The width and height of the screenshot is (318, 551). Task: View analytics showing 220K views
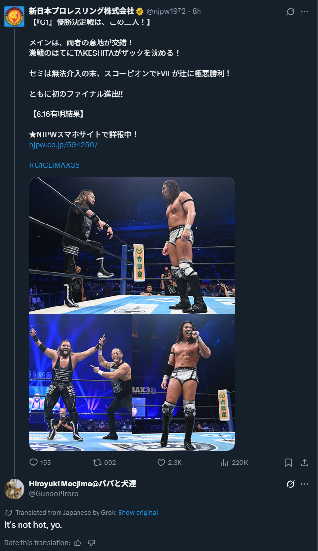click(225, 462)
